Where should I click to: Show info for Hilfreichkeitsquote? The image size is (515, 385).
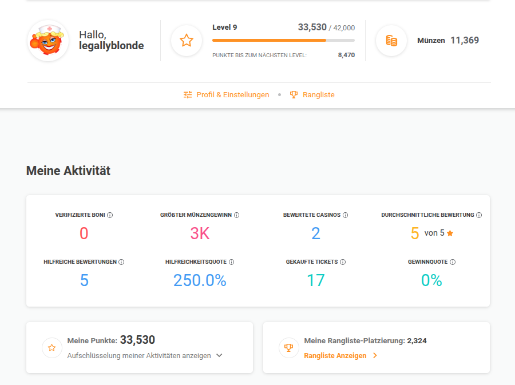(231, 262)
